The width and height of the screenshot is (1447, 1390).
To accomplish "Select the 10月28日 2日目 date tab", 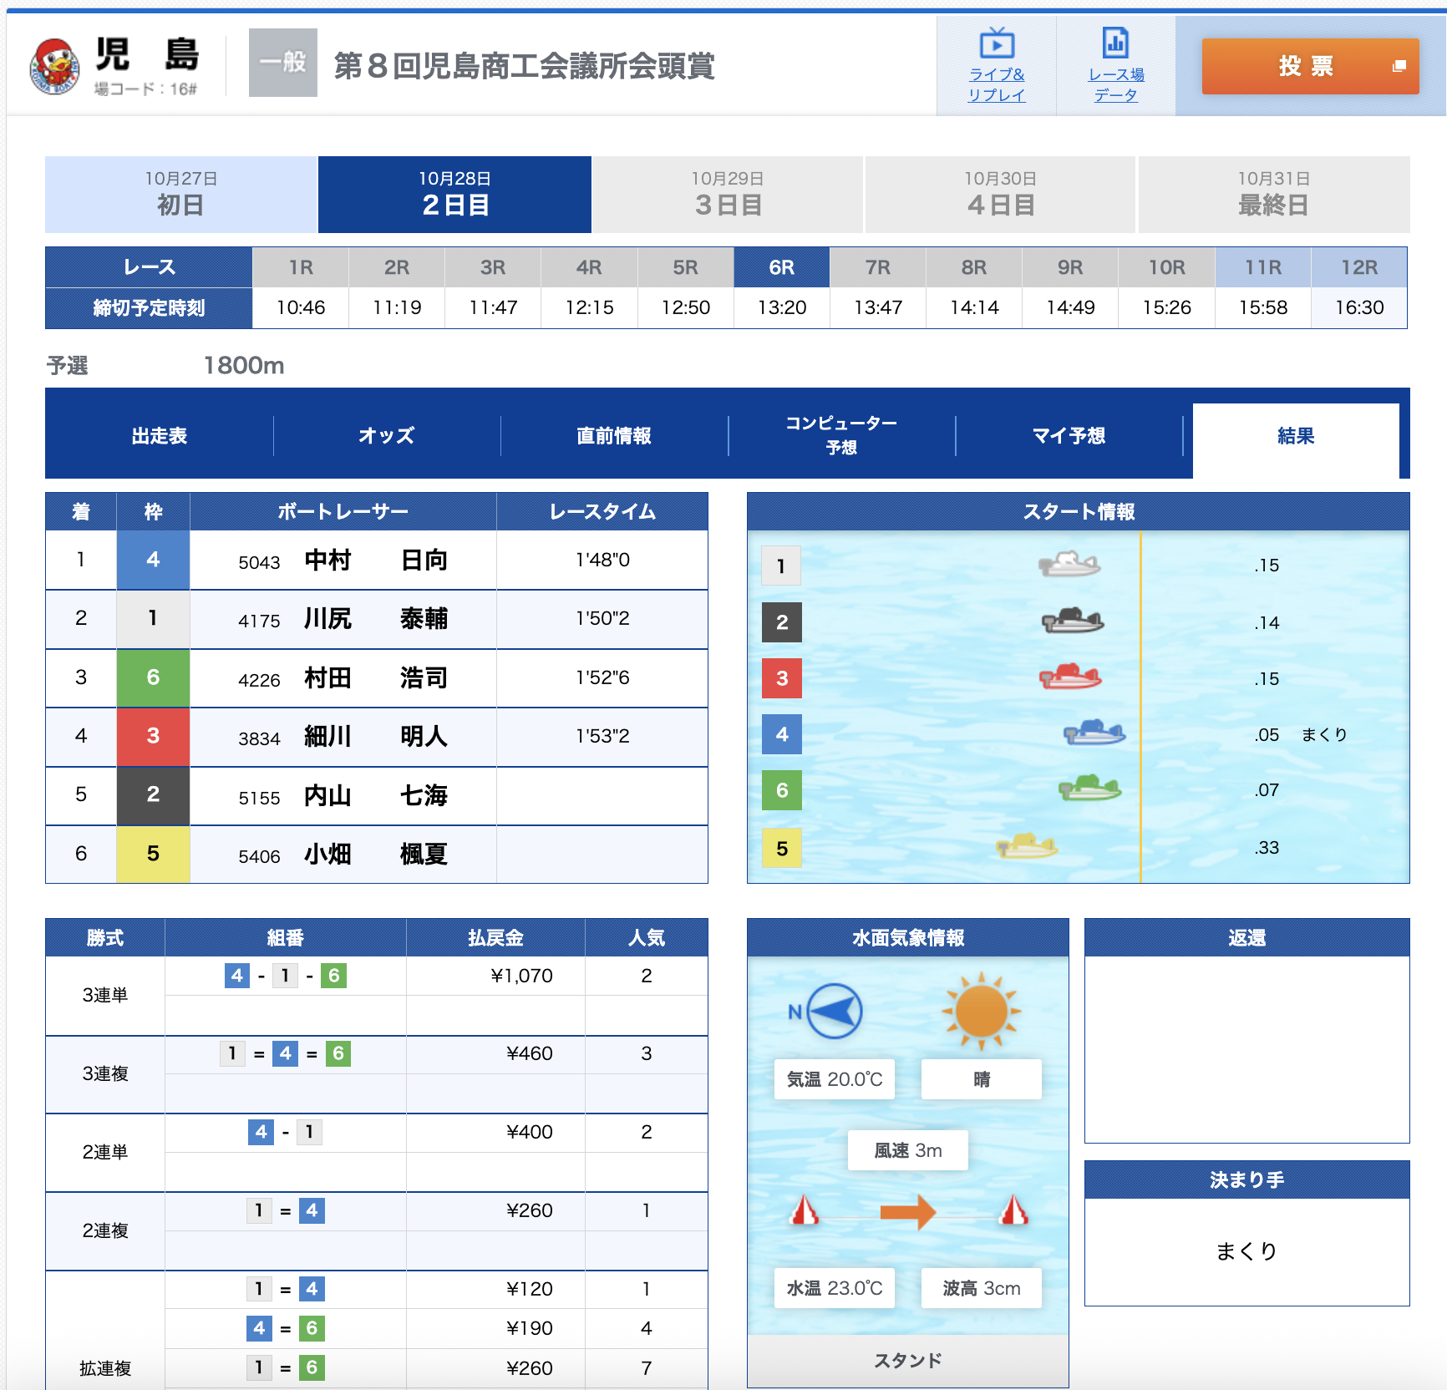I will pos(455,195).
